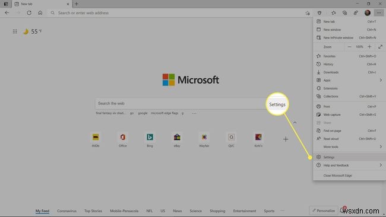
Task: Open the profile avatar
Action: (367, 13)
